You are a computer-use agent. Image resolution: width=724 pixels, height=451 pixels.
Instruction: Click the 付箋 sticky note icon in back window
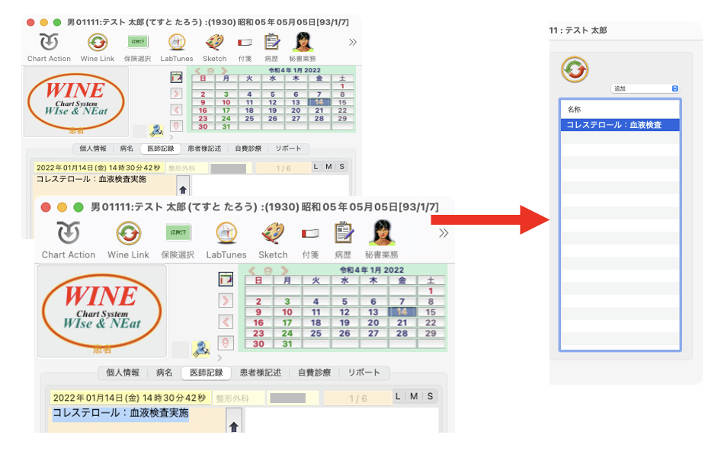coord(245,43)
